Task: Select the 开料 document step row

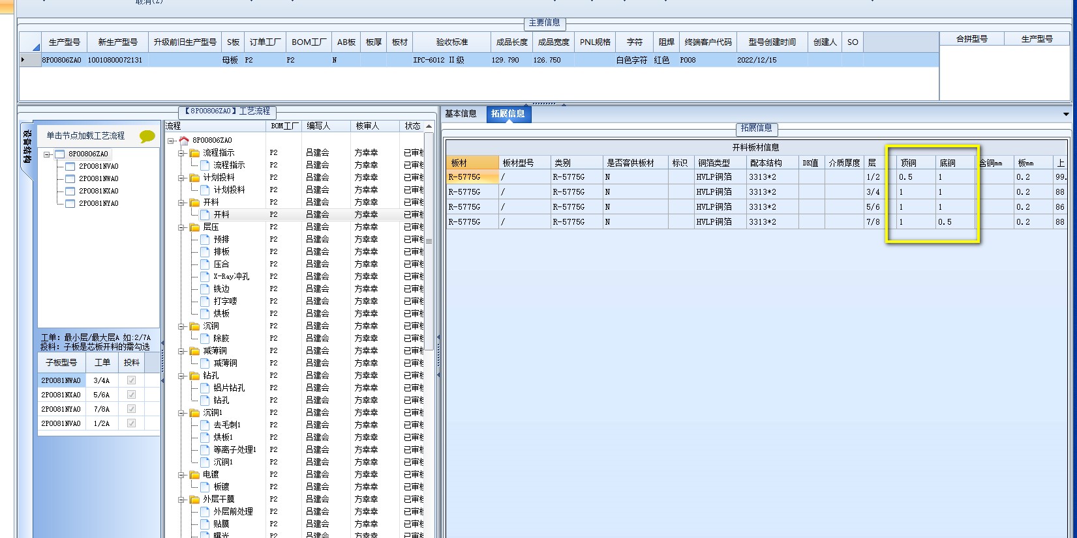Action: coord(222,214)
